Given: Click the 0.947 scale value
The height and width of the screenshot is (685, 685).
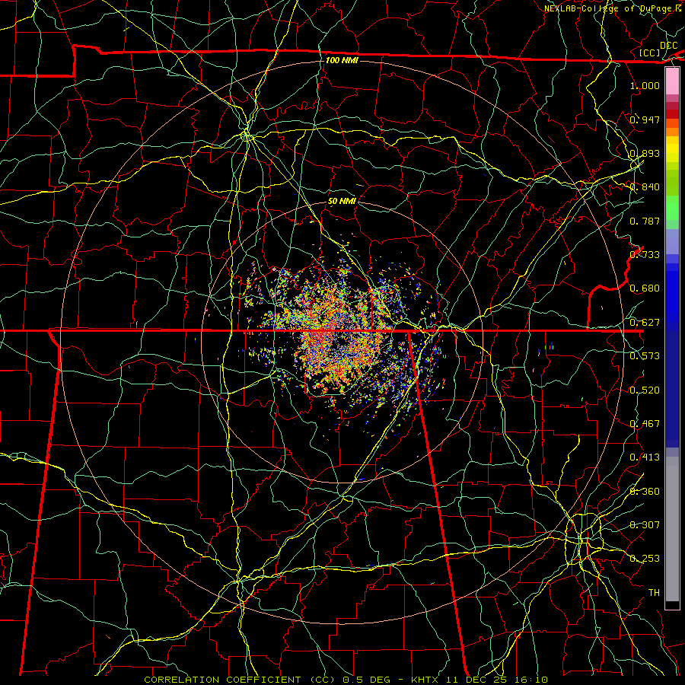Looking at the screenshot, I should tap(645, 119).
